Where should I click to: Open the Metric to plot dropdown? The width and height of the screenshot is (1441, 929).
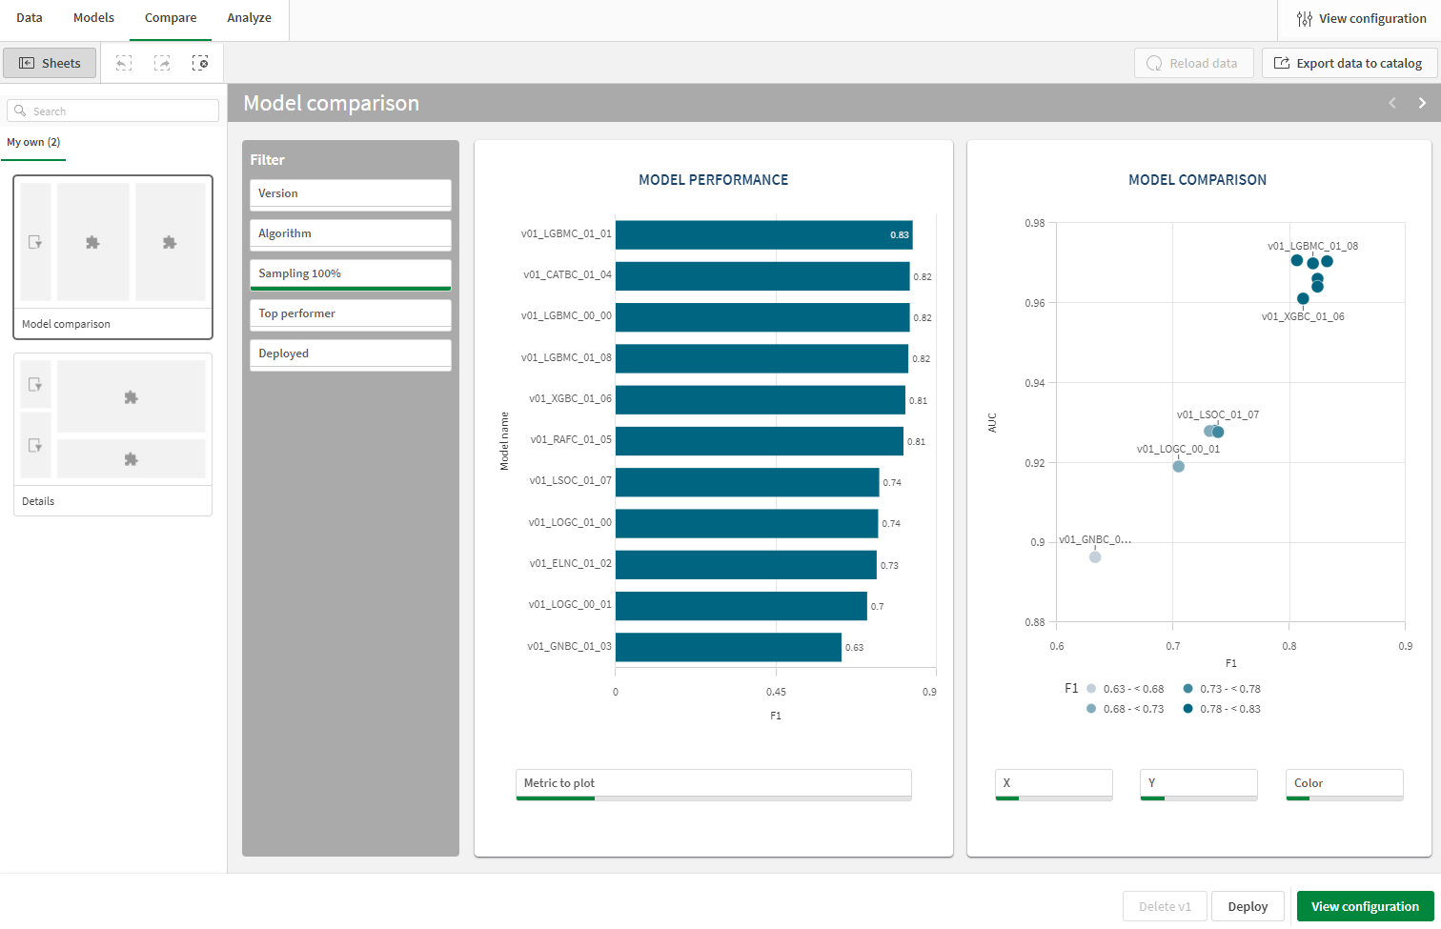713,783
